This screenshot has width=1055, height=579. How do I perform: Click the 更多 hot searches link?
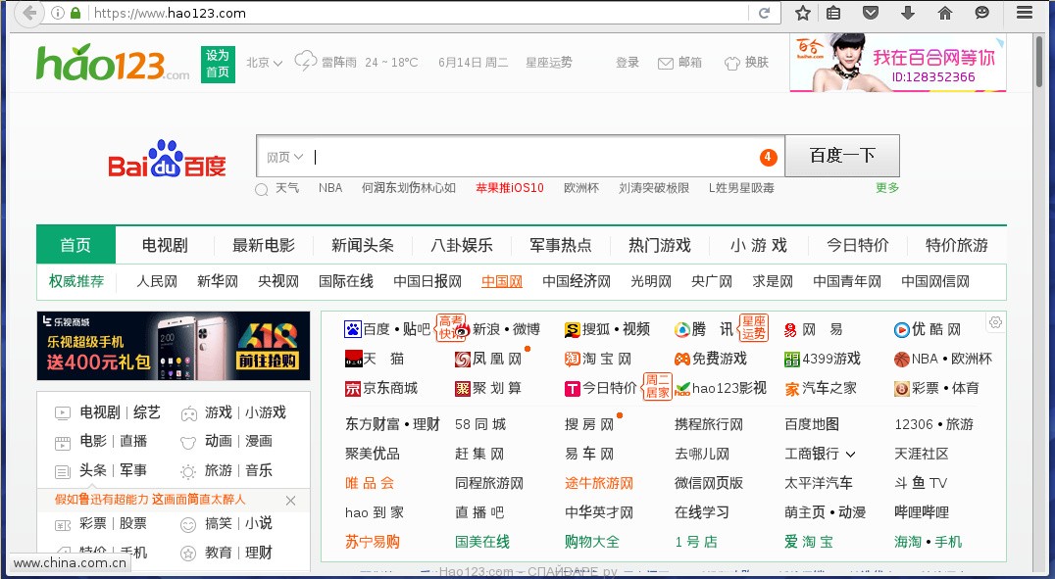887,188
